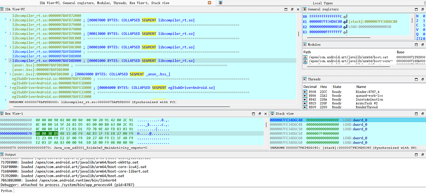The width and height of the screenshot is (426, 193).
Task: Click thread icon for RenderThread row
Action: 305,107
